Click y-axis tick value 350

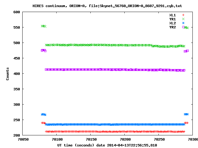[x=17, y=89]
